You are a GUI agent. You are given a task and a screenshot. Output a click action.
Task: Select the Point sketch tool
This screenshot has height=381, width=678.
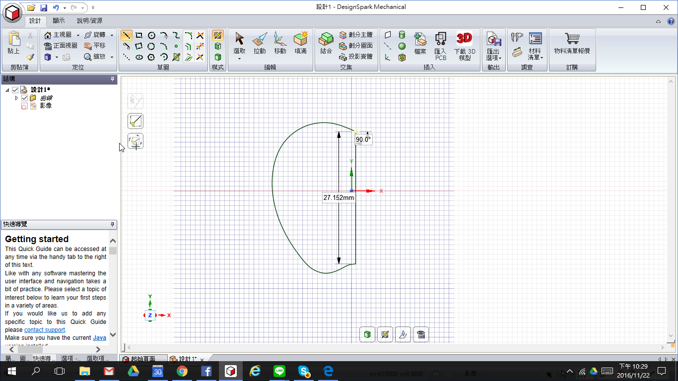[x=176, y=46]
